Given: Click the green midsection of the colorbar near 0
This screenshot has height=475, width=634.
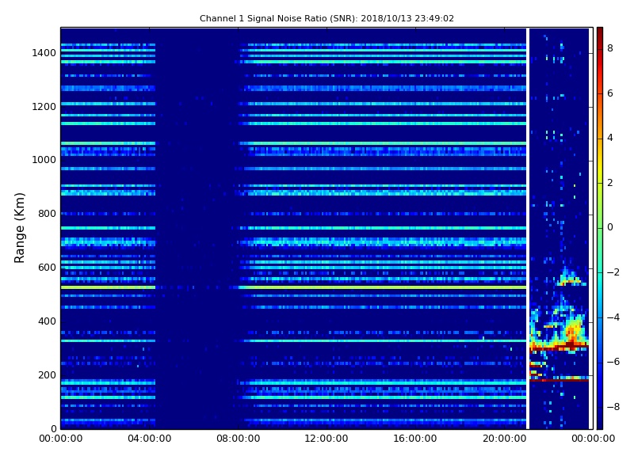Looking at the screenshot, I should coord(600,228).
